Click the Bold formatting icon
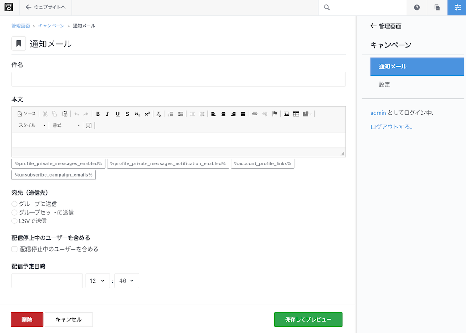466x333 pixels. [x=98, y=114]
